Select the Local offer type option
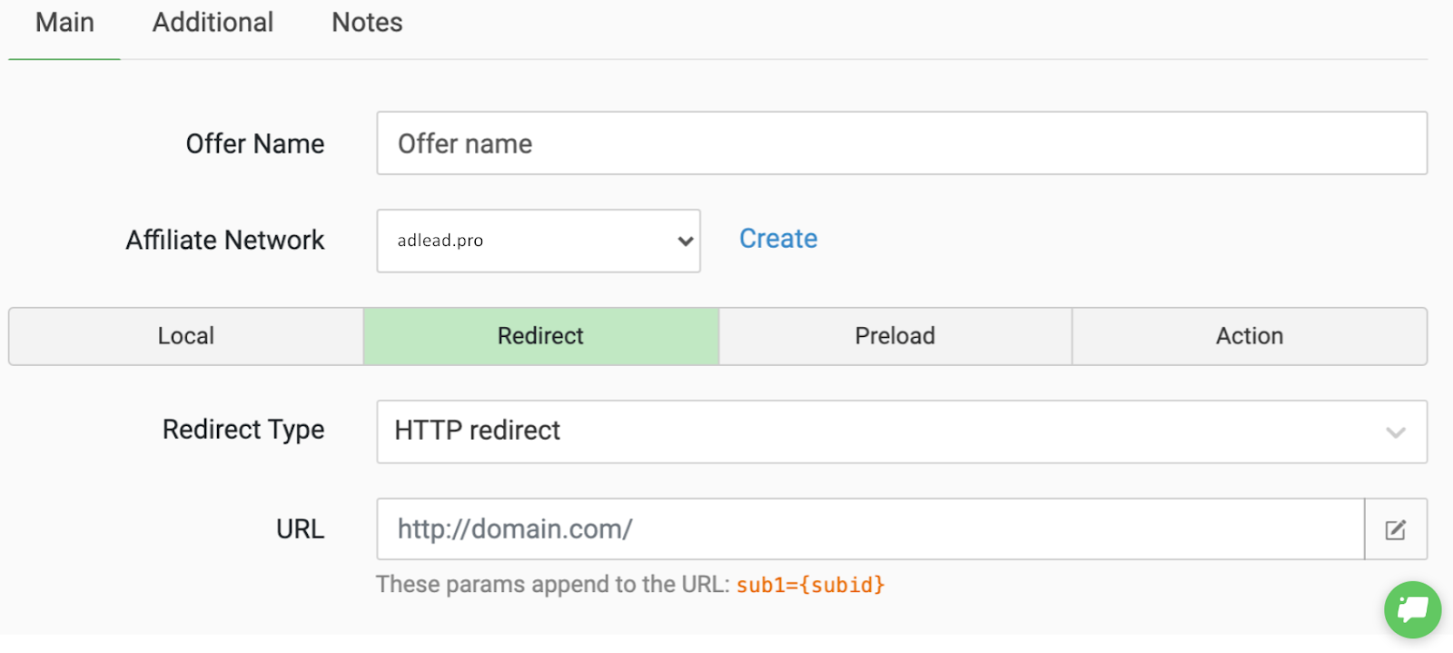Image resolution: width=1453 pixels, height=653 pixels. coord(186,336)
